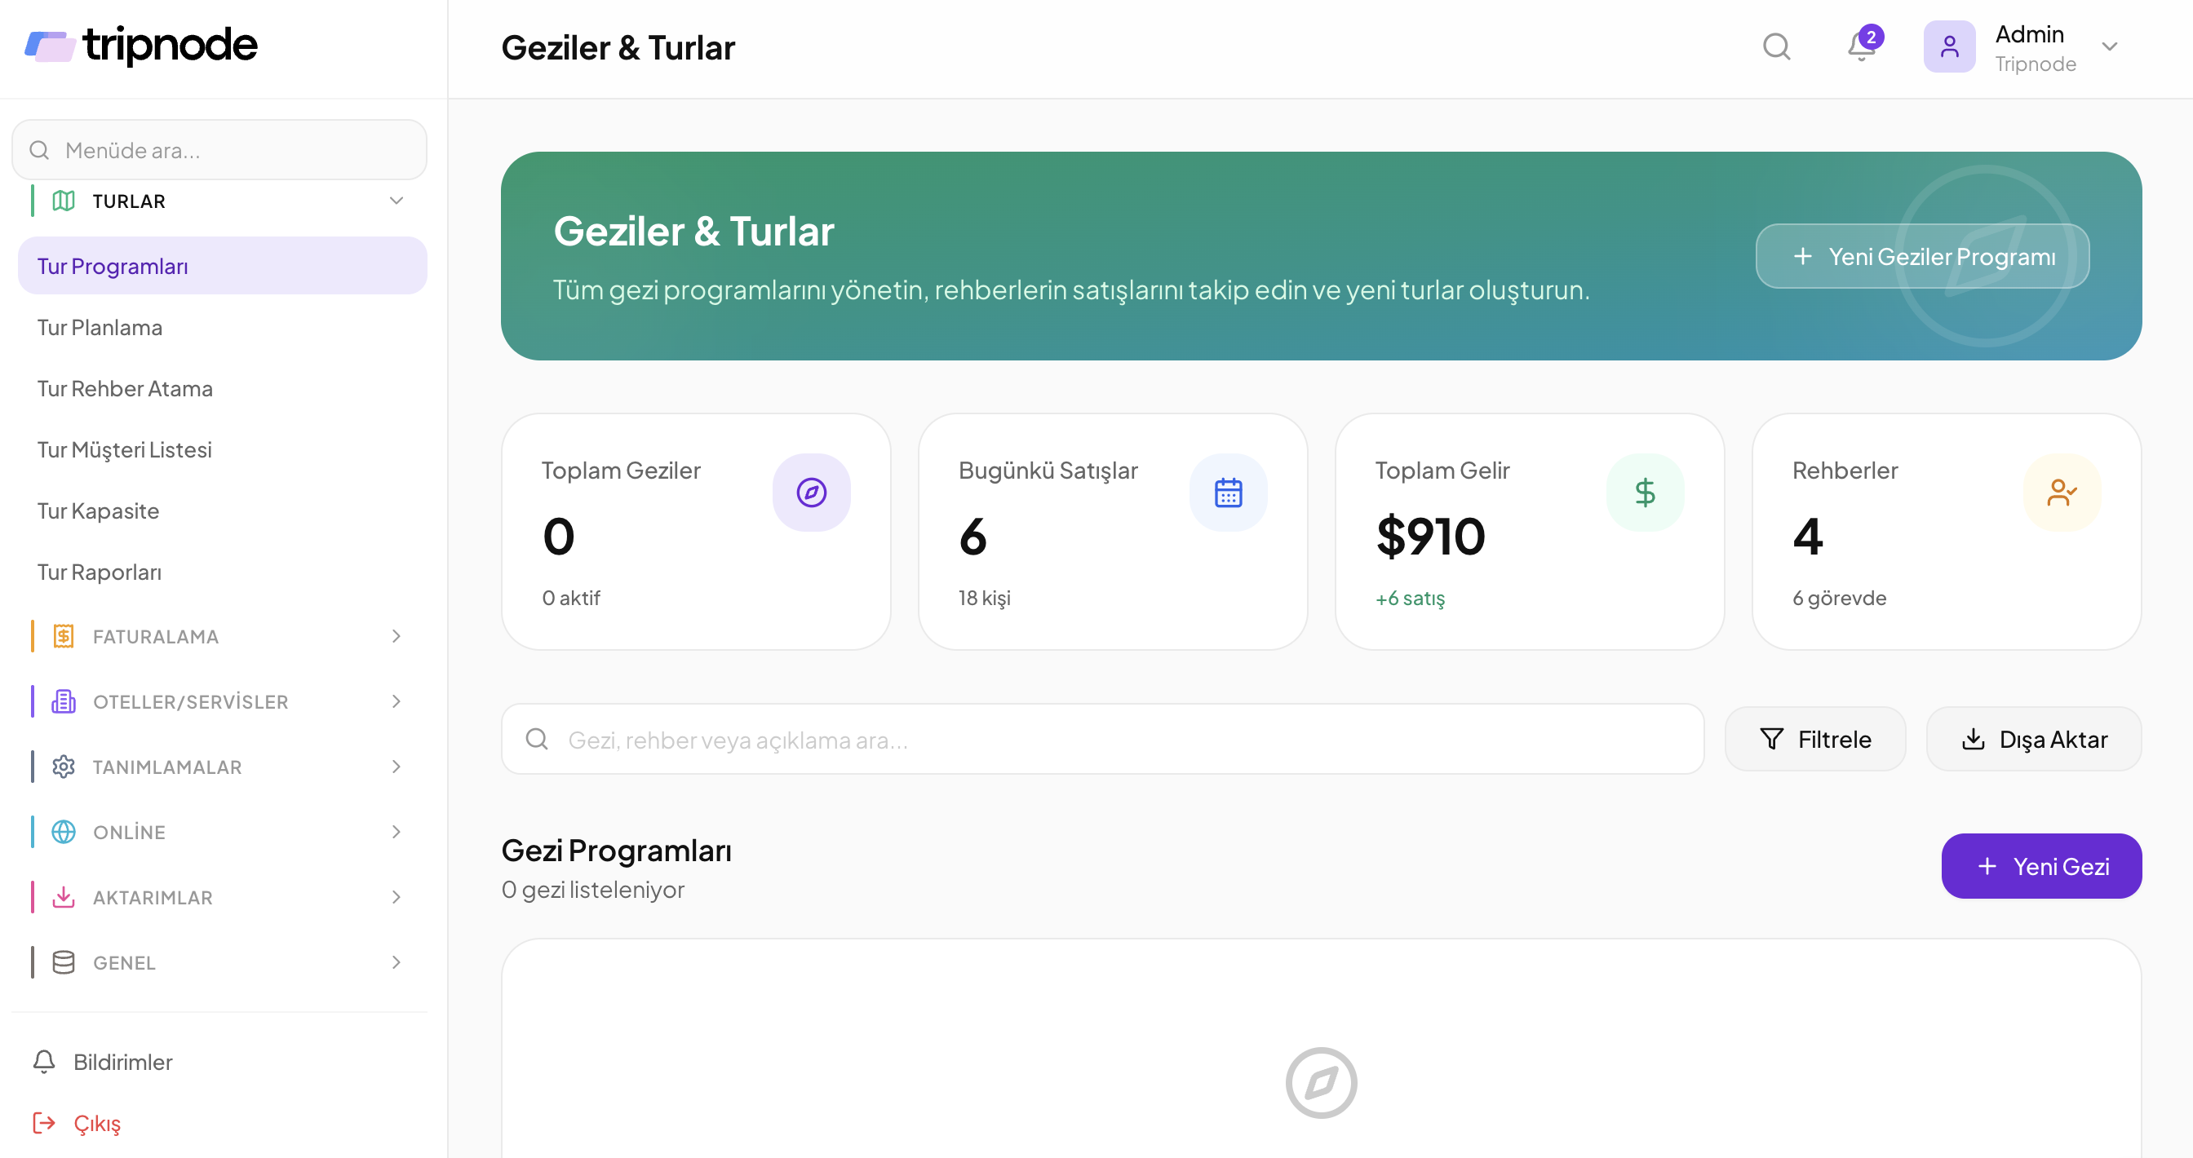Viewport: 2193px width, 1158px height.
Task: Focus the Gezi, rehber veya açıklama search field
Action: [x=1102, y=740]
